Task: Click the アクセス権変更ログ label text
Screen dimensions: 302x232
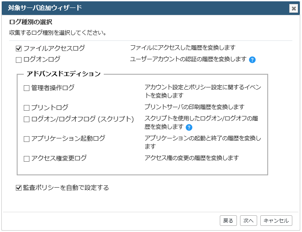Action: pyautogui.click(x=59, y=158)
